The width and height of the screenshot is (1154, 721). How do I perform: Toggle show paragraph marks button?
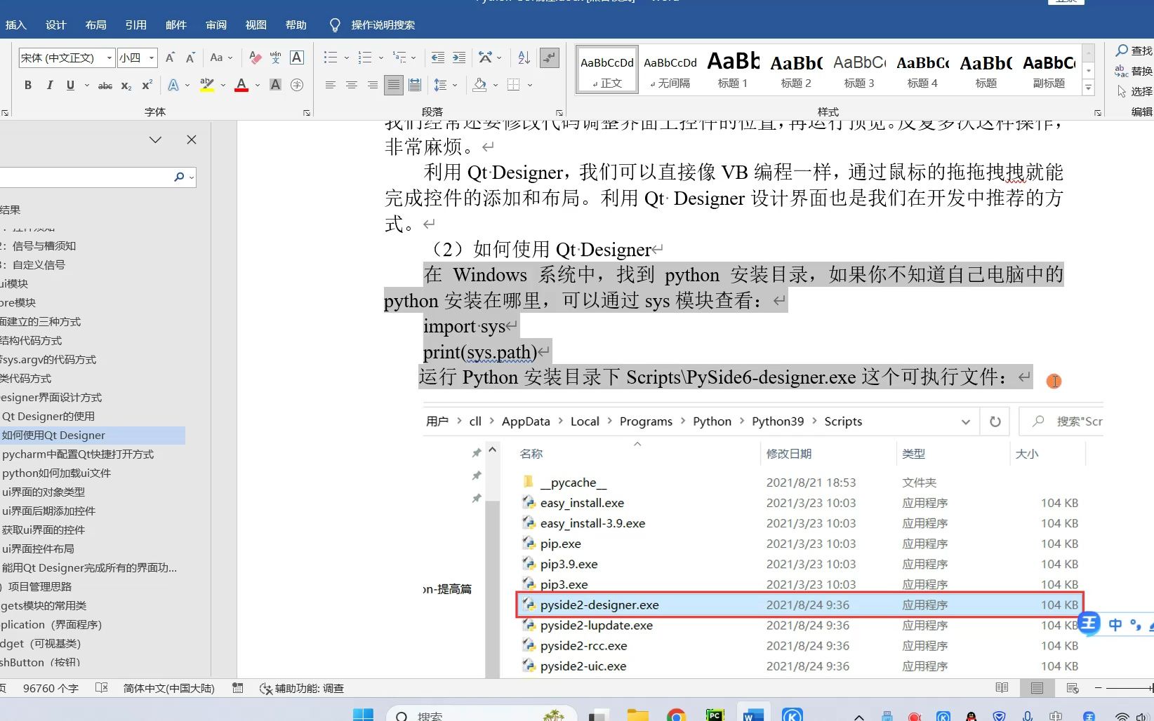[550, 58]
